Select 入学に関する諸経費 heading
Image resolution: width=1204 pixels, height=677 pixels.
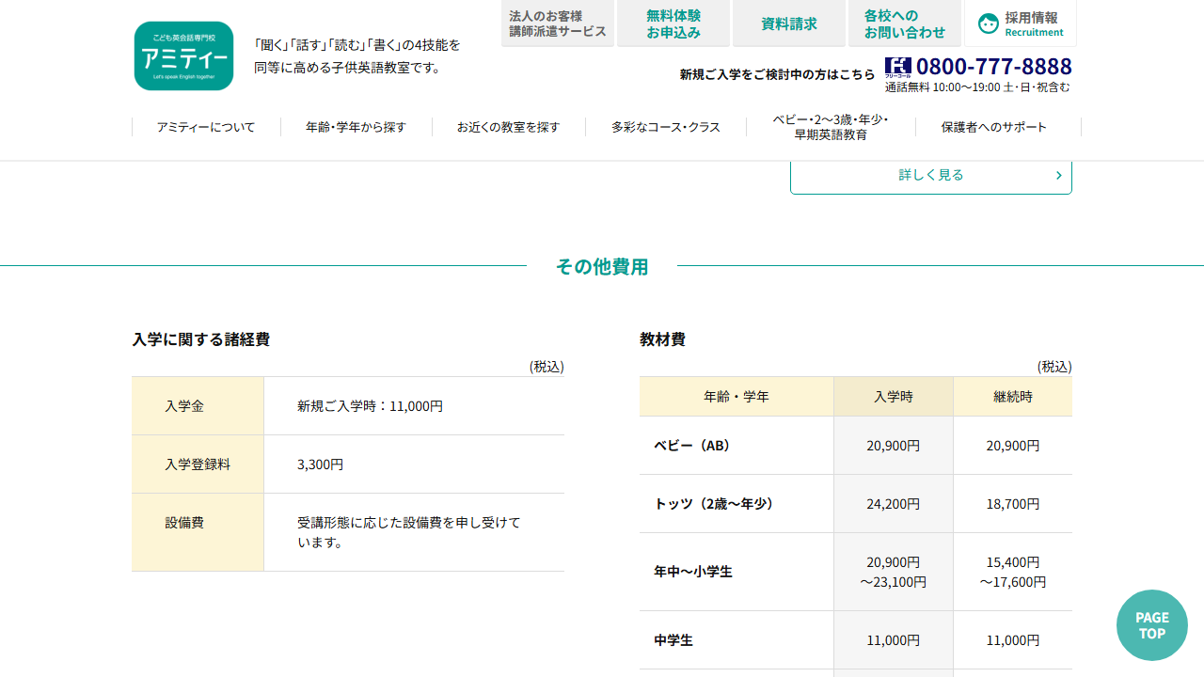click(201, 339)
